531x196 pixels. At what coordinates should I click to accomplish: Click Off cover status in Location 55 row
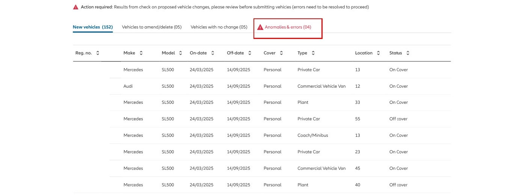point(398,119)
